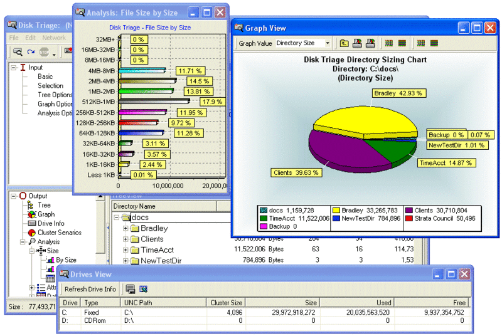Image resolution: width=502 pixels, height=336 pixels.
Task: Collapse the Output tree node
Action: coord(14,196)
